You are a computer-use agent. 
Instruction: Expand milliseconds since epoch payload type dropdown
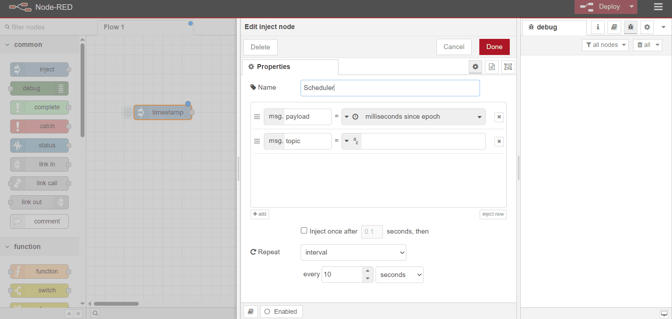click(480, 117)
